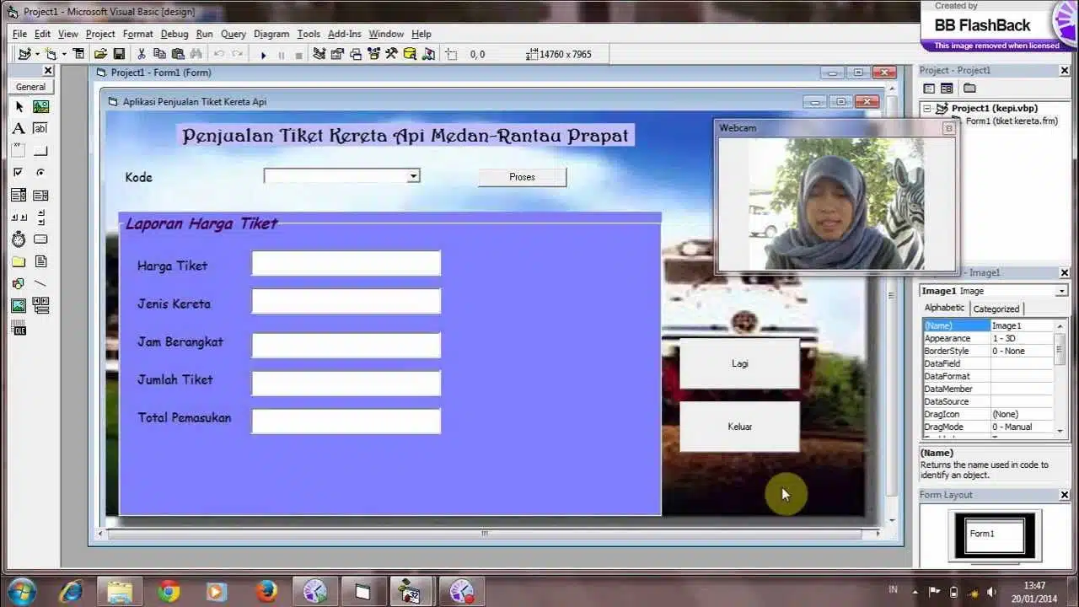Click the Save Project toolbar icon
Screen dimensions: 1079x607
tap(119, 54)
